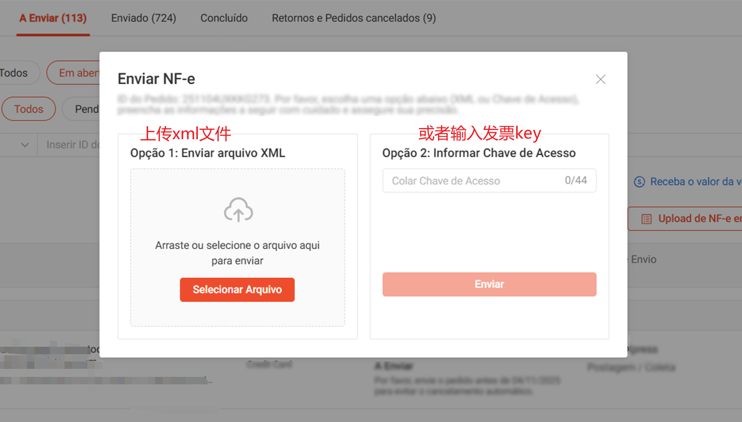Close the Enviar NF-e dialog
Screen dimensions: 742x422
pos(600,79)
